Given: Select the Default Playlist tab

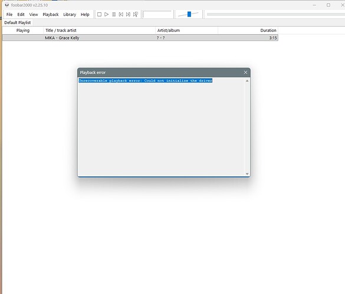Looking at the screenshot, I should (17, 22).
